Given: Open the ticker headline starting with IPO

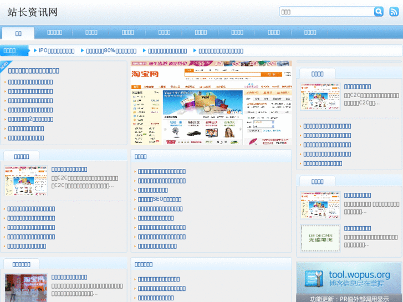Looking at the screenshot, I should click(x=57, y=50).
